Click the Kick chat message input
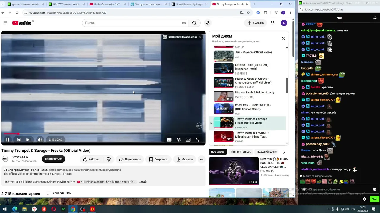Screen dimensions: 380x213 coord(339,189)
